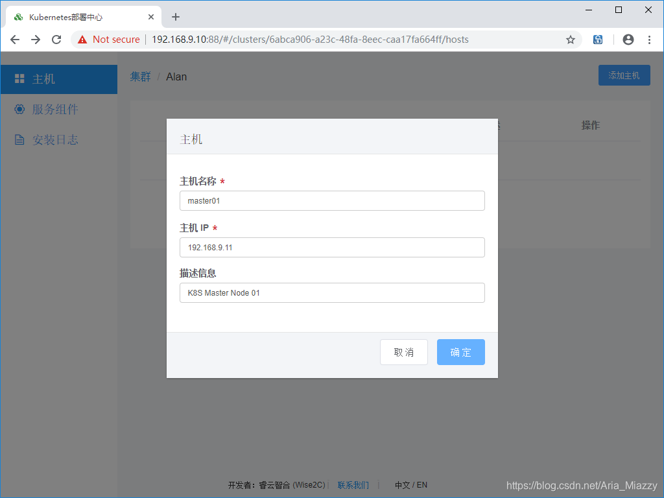Click the 集群 breadcrumb link
Viewport: 664px width, 498px height.
(x=140, y=77)
